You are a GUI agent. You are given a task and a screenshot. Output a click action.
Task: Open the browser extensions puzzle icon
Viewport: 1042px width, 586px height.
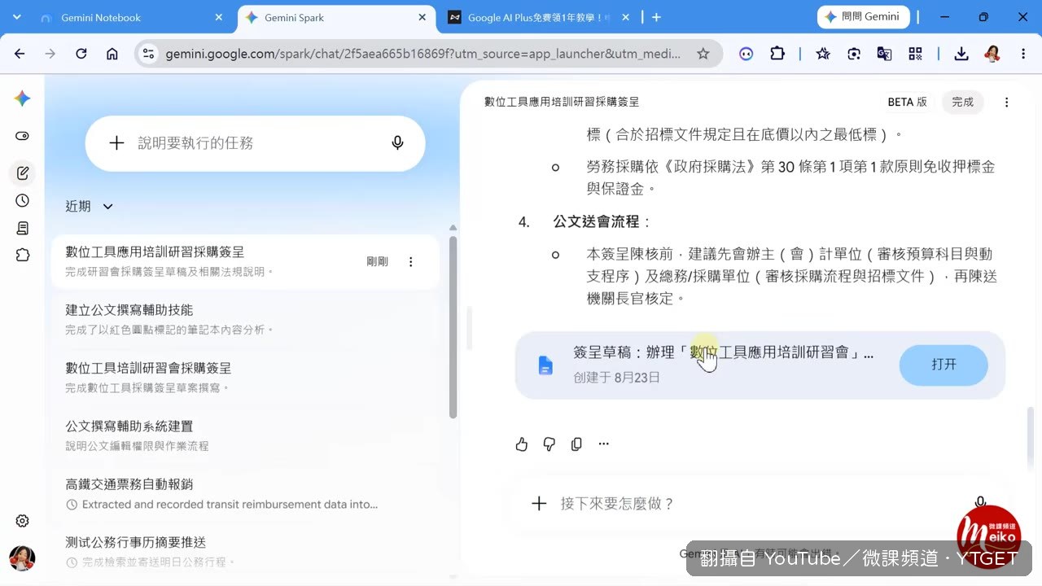[x=777, y=54]
